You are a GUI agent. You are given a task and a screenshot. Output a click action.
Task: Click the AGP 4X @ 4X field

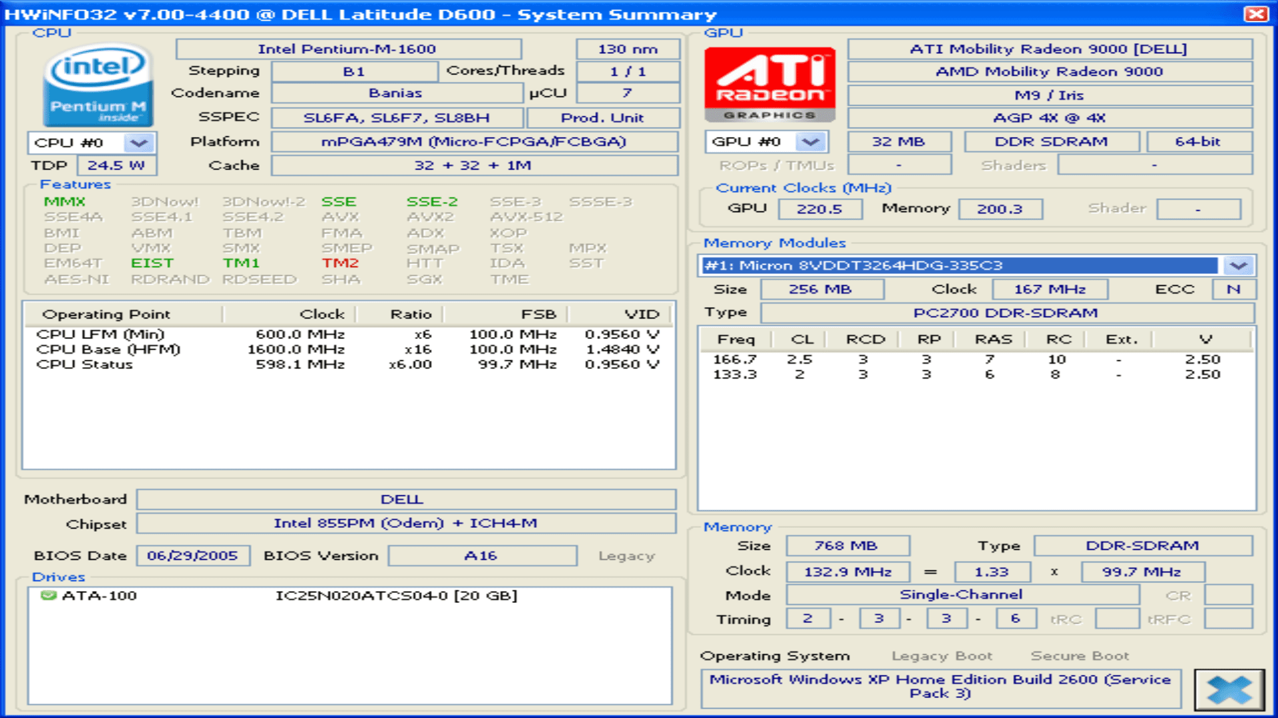(x=1050, y=118)
